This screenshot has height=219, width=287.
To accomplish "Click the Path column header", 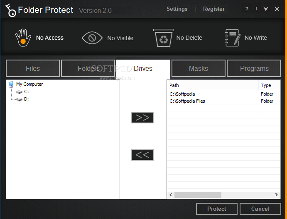I will 213,85.
